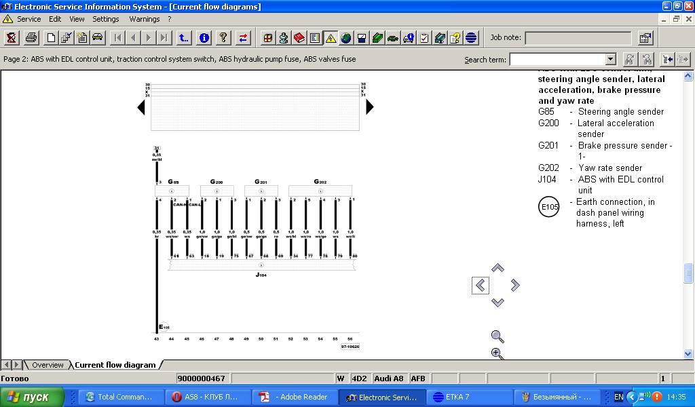Go to previous diagram page using left black arrow
Viewport: 695px width, 407px height.
[141, 107]
